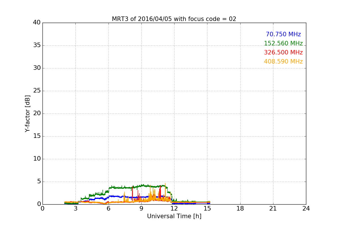Image resolution: width=340 pixels, height=227 pixels.
Task: Select the green '152.560 MHz' legend label
Action: [x=283, y=43]
